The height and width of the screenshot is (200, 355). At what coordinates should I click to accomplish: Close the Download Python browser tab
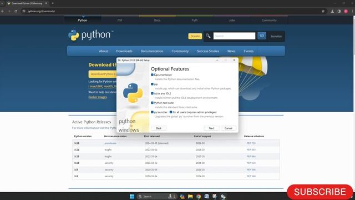pyautogui.click(x=46, y=3)
